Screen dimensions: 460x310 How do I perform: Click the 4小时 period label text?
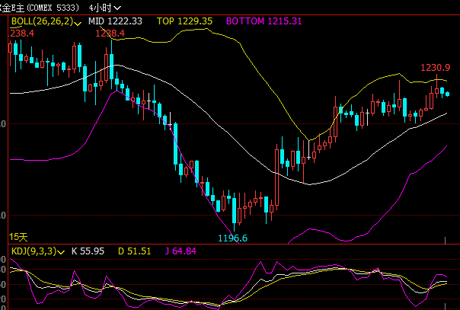pyautogui.click(x=101, y=8)
